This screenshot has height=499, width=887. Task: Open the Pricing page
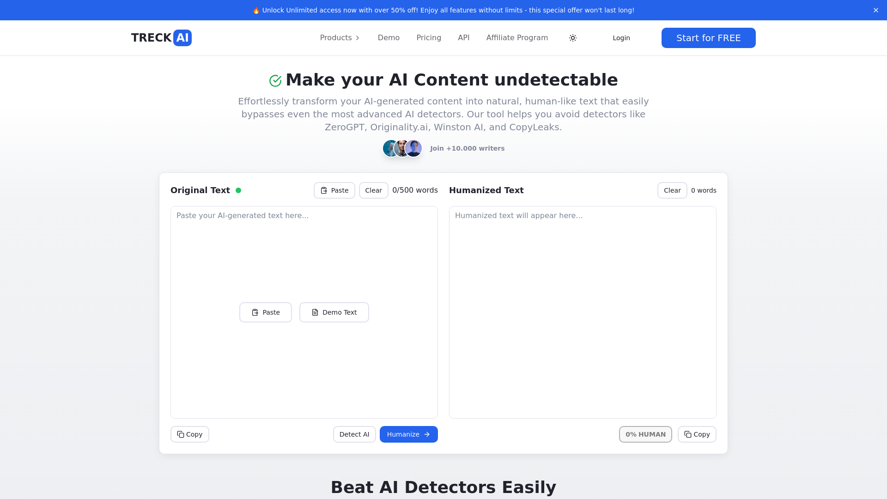pos(429,38)
